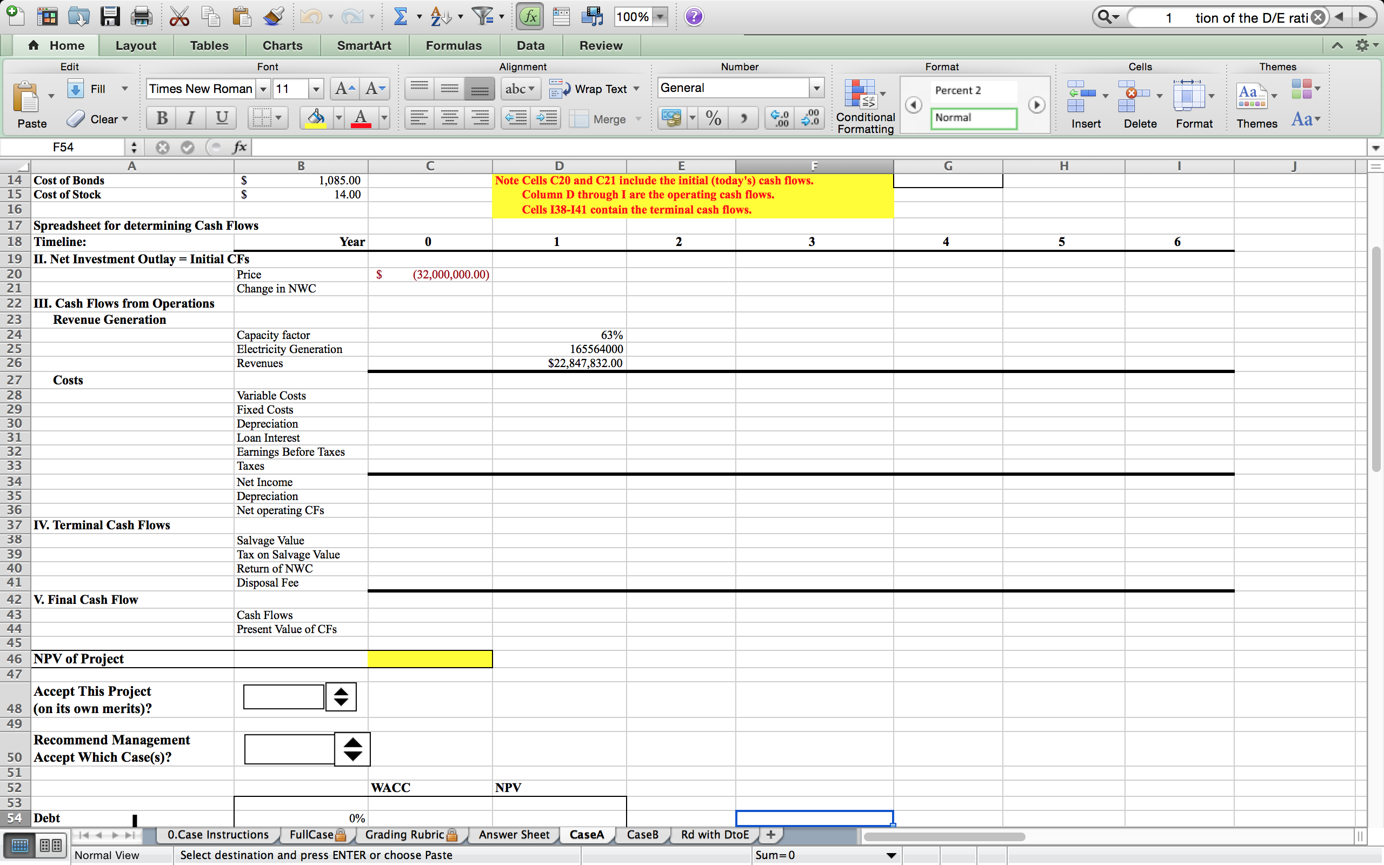Click the Percent style button
1384x865 pixels.
(713, 118)
